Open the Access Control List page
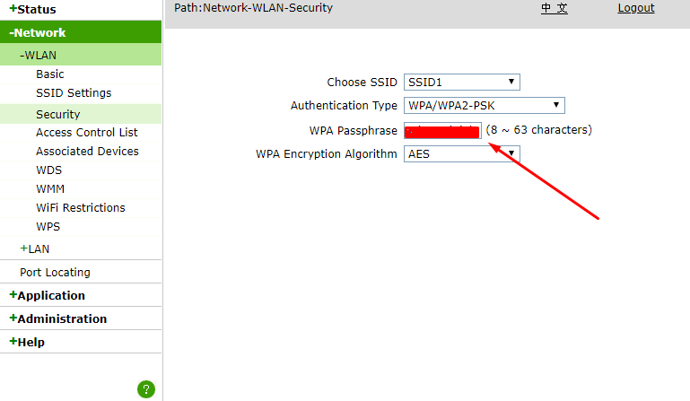 point(87,133)
